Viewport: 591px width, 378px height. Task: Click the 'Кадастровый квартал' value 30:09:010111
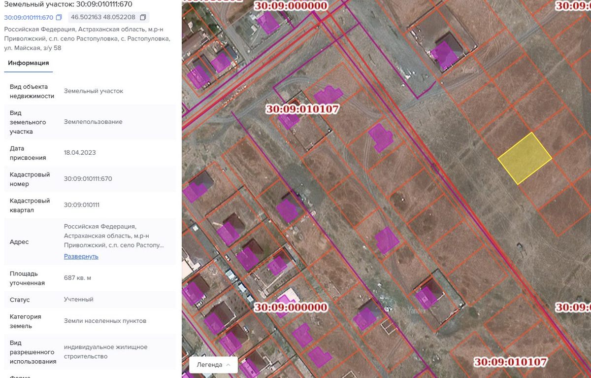click(x=82, y=205)
